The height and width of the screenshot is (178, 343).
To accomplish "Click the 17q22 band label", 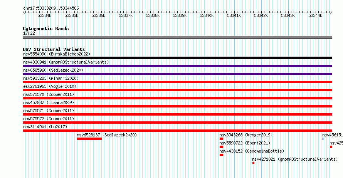I will click(29, 33).
